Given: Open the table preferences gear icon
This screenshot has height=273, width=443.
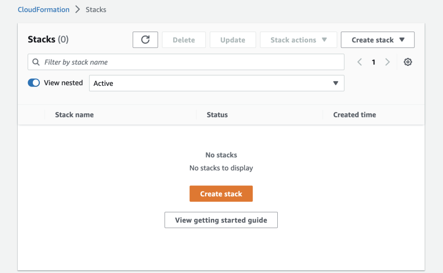Looking at the screenshot, I should point(408,62).
